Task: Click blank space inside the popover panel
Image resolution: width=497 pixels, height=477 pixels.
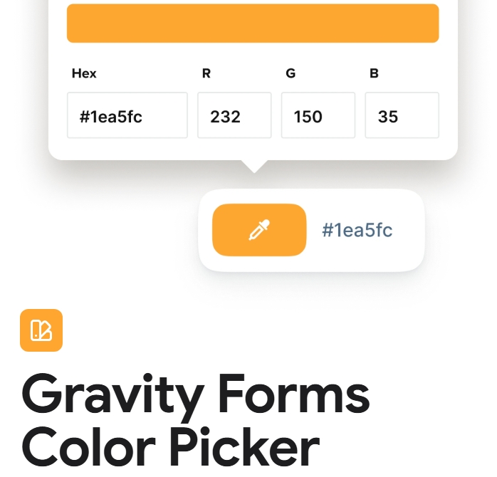Action: pyautogui.click(x=253, y=149)
